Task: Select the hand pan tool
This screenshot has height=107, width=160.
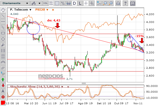Action: (x=3, y=10)
